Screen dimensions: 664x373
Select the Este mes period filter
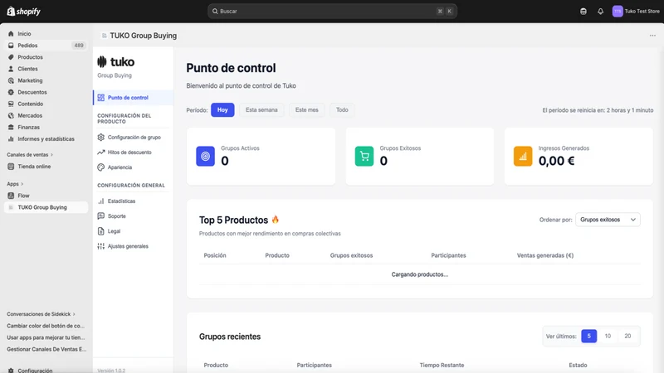click(306, 110)
